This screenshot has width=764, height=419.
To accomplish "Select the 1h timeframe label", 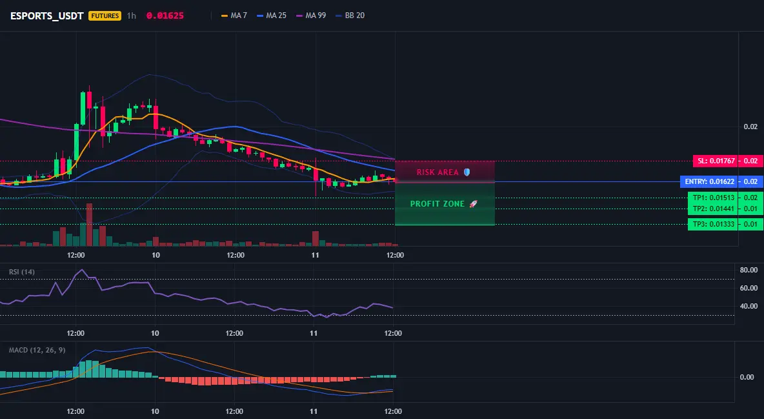I will tap(132, 15).
